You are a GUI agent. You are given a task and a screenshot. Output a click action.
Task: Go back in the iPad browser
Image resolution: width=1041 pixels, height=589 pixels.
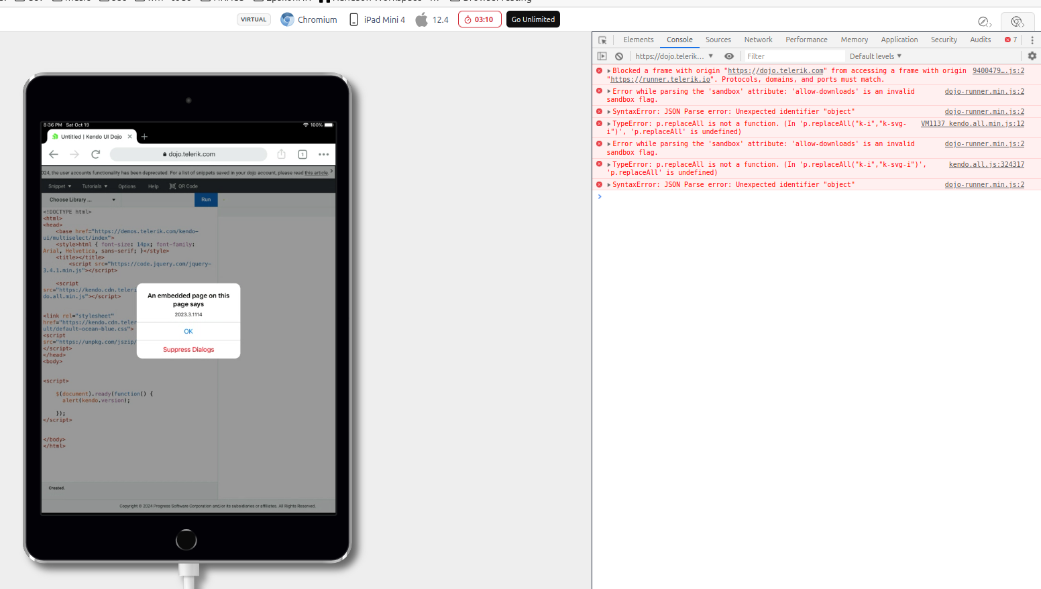[x=54, y=154]
